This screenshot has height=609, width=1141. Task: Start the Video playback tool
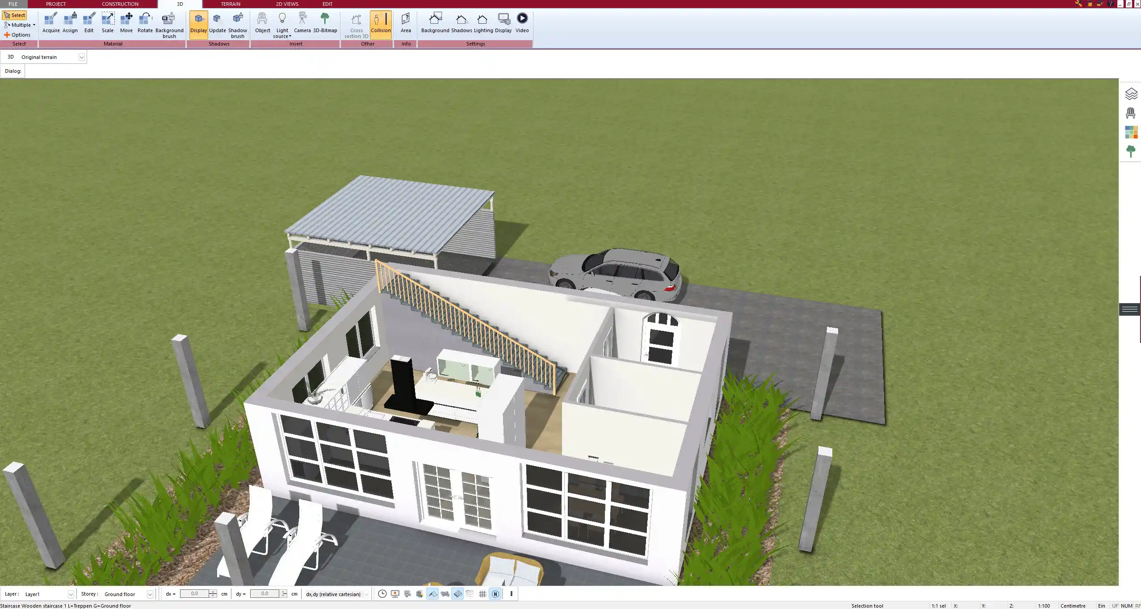click(x=522, y=22)
